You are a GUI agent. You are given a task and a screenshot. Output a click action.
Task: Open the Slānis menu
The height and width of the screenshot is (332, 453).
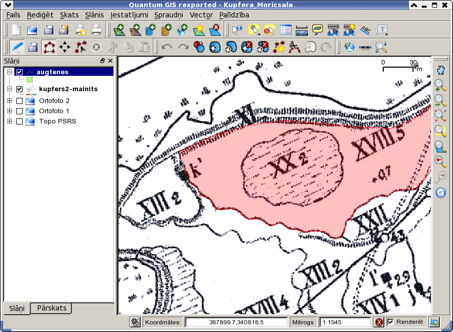(94, 15)
